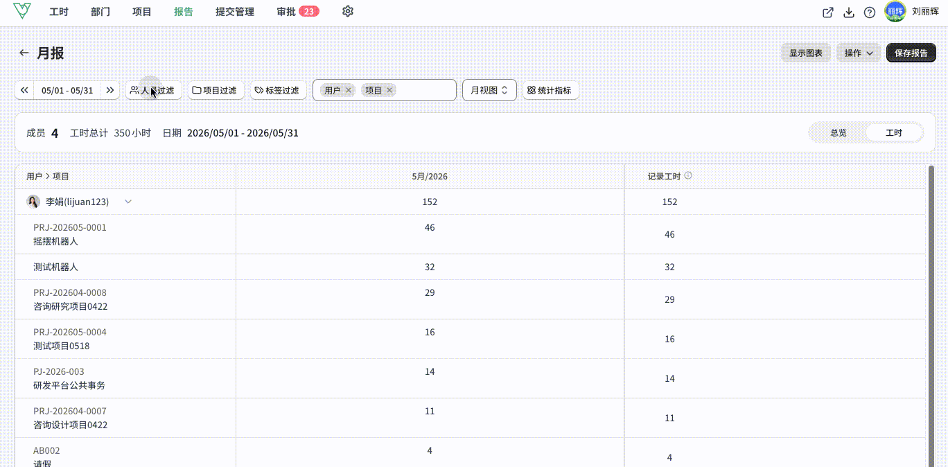Click the download icon in header

(x=849, y=12)
